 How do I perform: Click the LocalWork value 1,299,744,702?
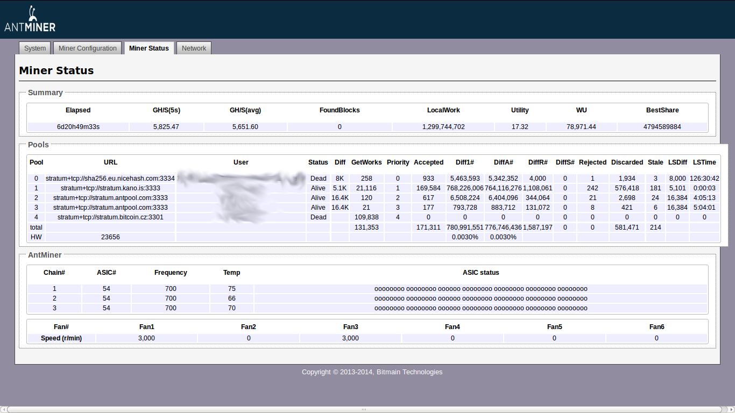point(443,127)
